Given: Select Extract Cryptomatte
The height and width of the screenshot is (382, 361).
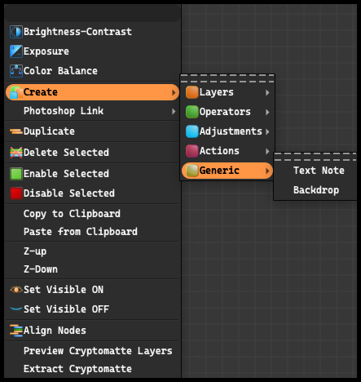Looking at the screenshot, I should tap(77, 369).
